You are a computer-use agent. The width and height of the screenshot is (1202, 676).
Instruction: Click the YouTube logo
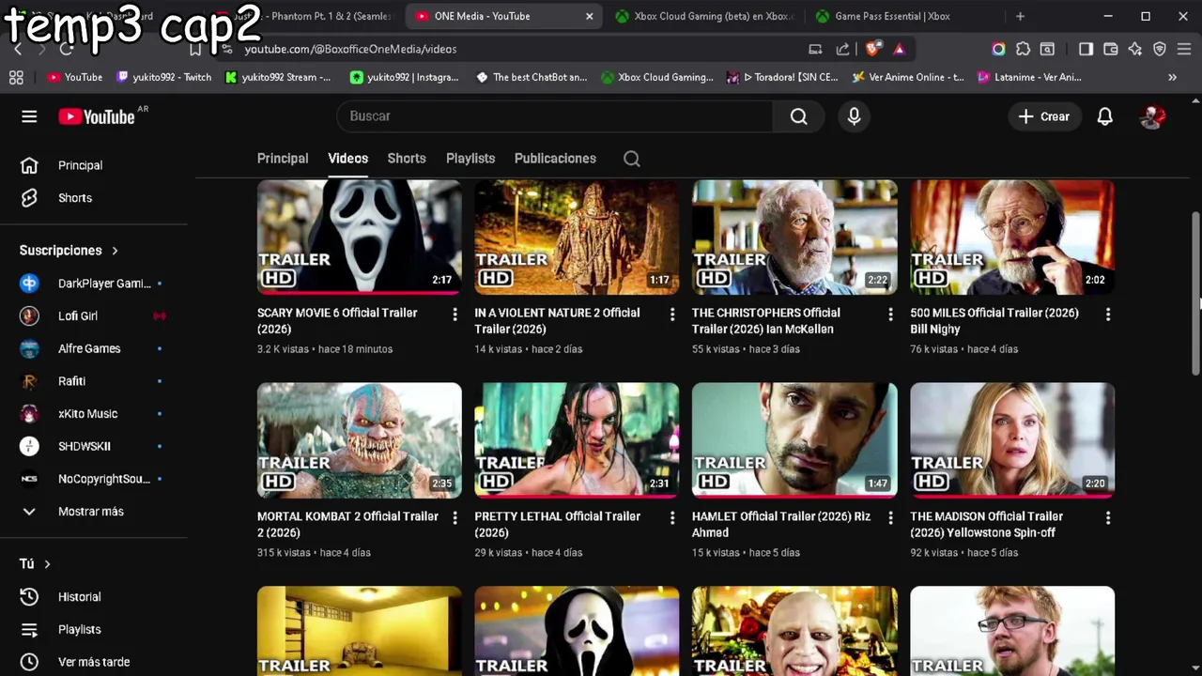coord(97,116)
